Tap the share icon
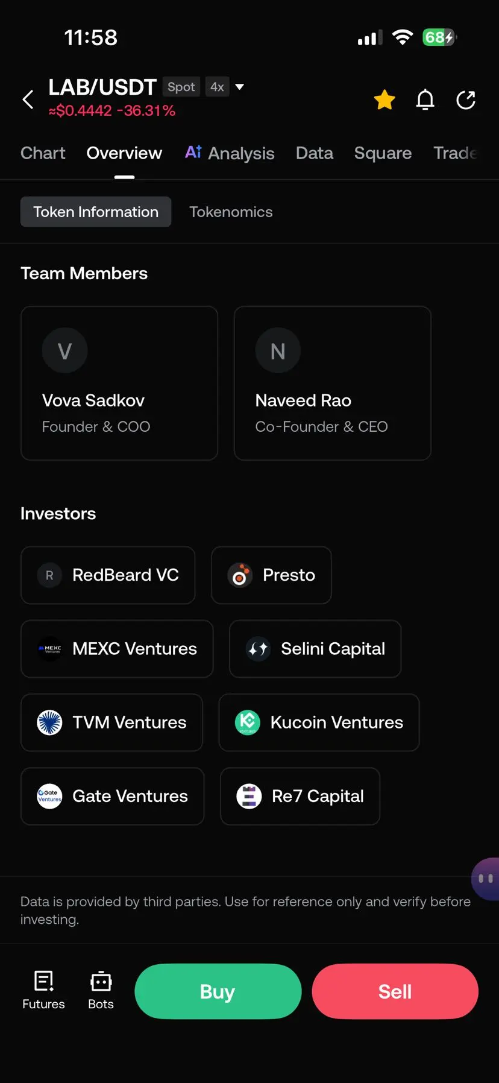 pyautogui.click(x=466, y=99)
